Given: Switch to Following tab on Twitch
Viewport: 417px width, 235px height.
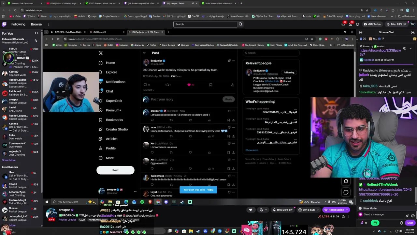Looking at the screenshot, I should pos(18,24).
